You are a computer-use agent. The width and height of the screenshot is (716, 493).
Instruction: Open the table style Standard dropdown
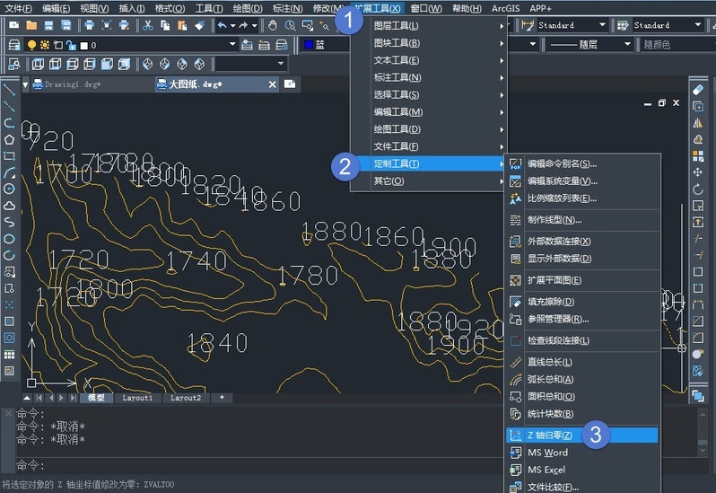[x=698, y=25]
